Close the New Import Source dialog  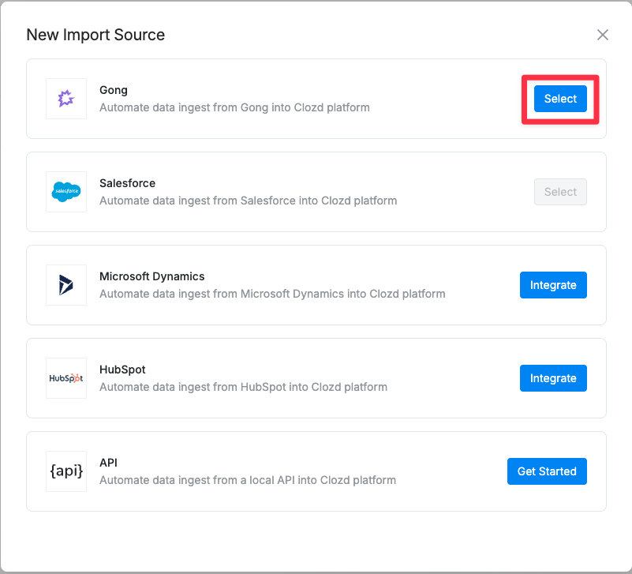[x=603, y=35]
